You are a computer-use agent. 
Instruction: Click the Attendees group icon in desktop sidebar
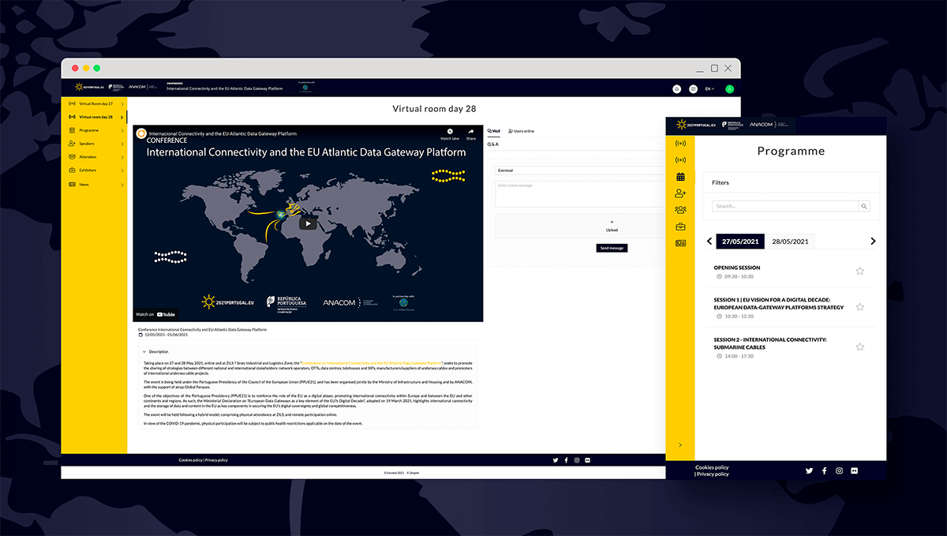(x=73, y=157)
